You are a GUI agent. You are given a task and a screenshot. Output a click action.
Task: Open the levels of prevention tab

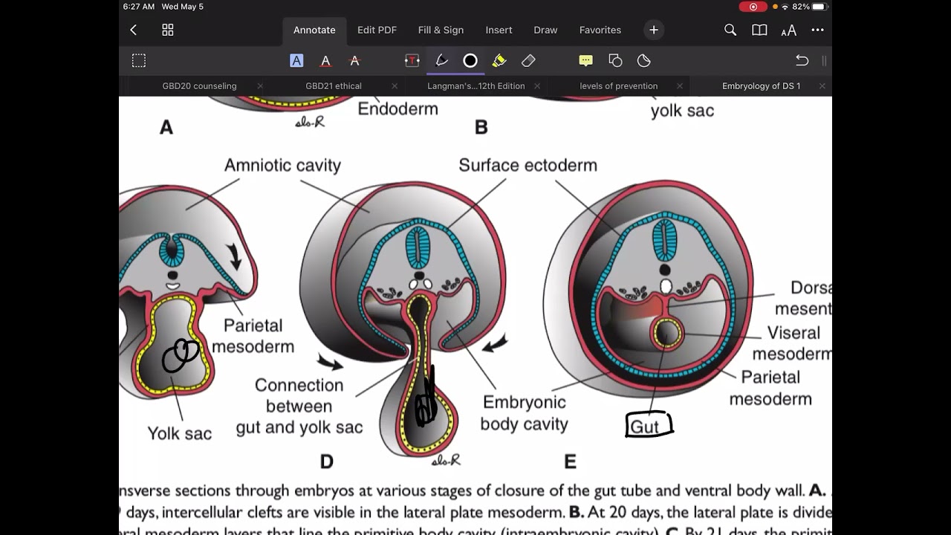(x=619, y=86)
